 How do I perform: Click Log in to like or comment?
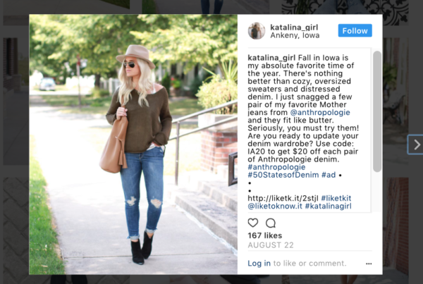pos(259,264)
